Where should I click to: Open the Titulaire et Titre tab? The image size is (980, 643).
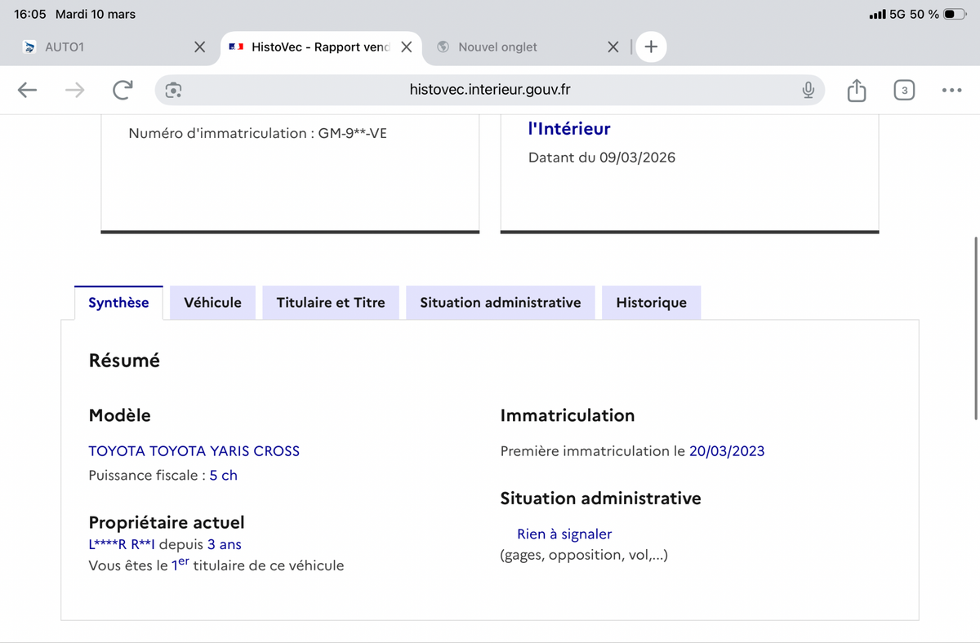(330, 303)
